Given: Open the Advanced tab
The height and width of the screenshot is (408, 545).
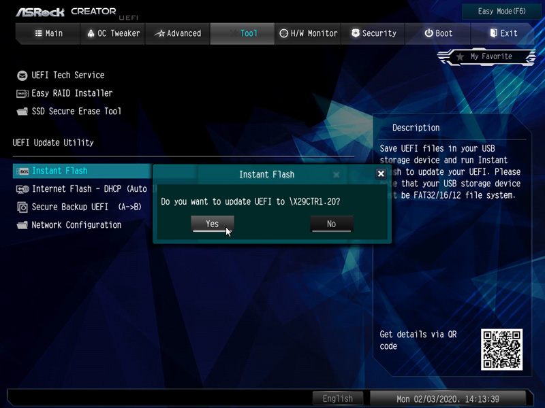Looking at the screenshot, I should [178, 33].
